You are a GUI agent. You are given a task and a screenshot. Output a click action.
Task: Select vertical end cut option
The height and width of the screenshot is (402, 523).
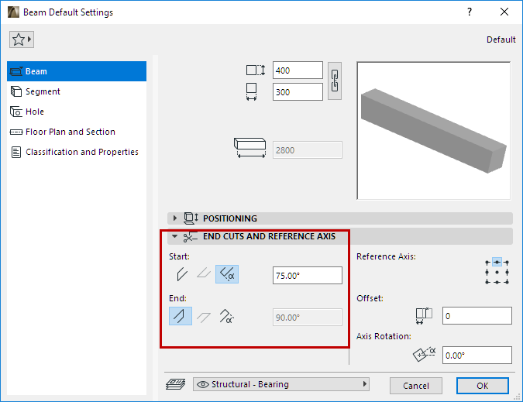(x=181, y=316)
